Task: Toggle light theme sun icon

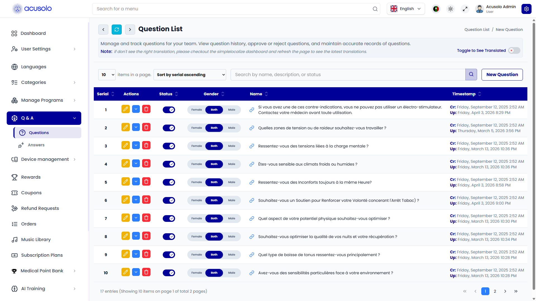Action: (451, 9)
